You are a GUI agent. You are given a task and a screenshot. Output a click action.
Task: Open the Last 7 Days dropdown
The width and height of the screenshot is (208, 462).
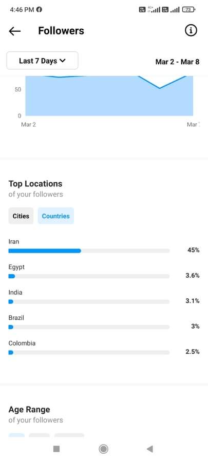[43, 61]
